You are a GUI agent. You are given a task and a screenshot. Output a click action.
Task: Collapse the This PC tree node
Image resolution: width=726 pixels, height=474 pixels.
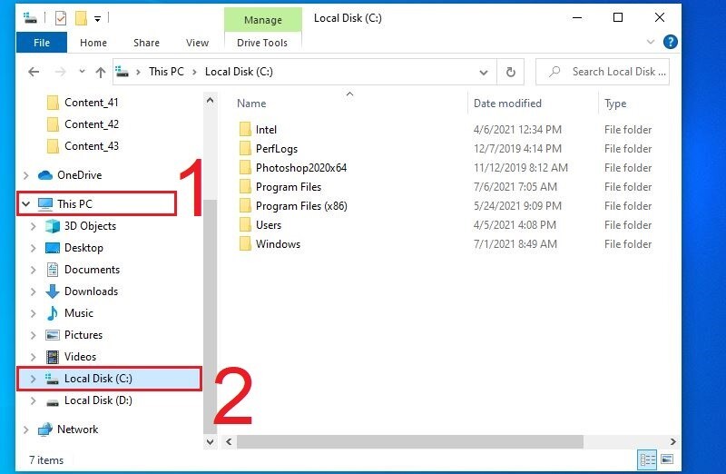26,204
